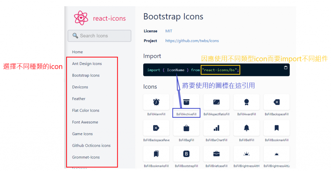Click the react-icons title text
331x171 pixels.
[109, 18]
